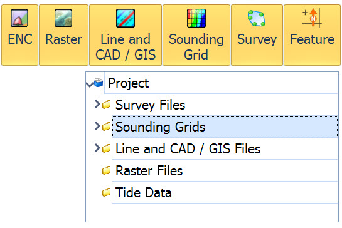Select the Survey Files label
Viewport: 342px width, 228px height.
click(150, 105)
